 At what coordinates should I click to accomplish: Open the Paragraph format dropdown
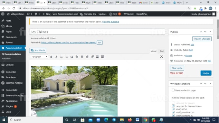pos(39,57)
